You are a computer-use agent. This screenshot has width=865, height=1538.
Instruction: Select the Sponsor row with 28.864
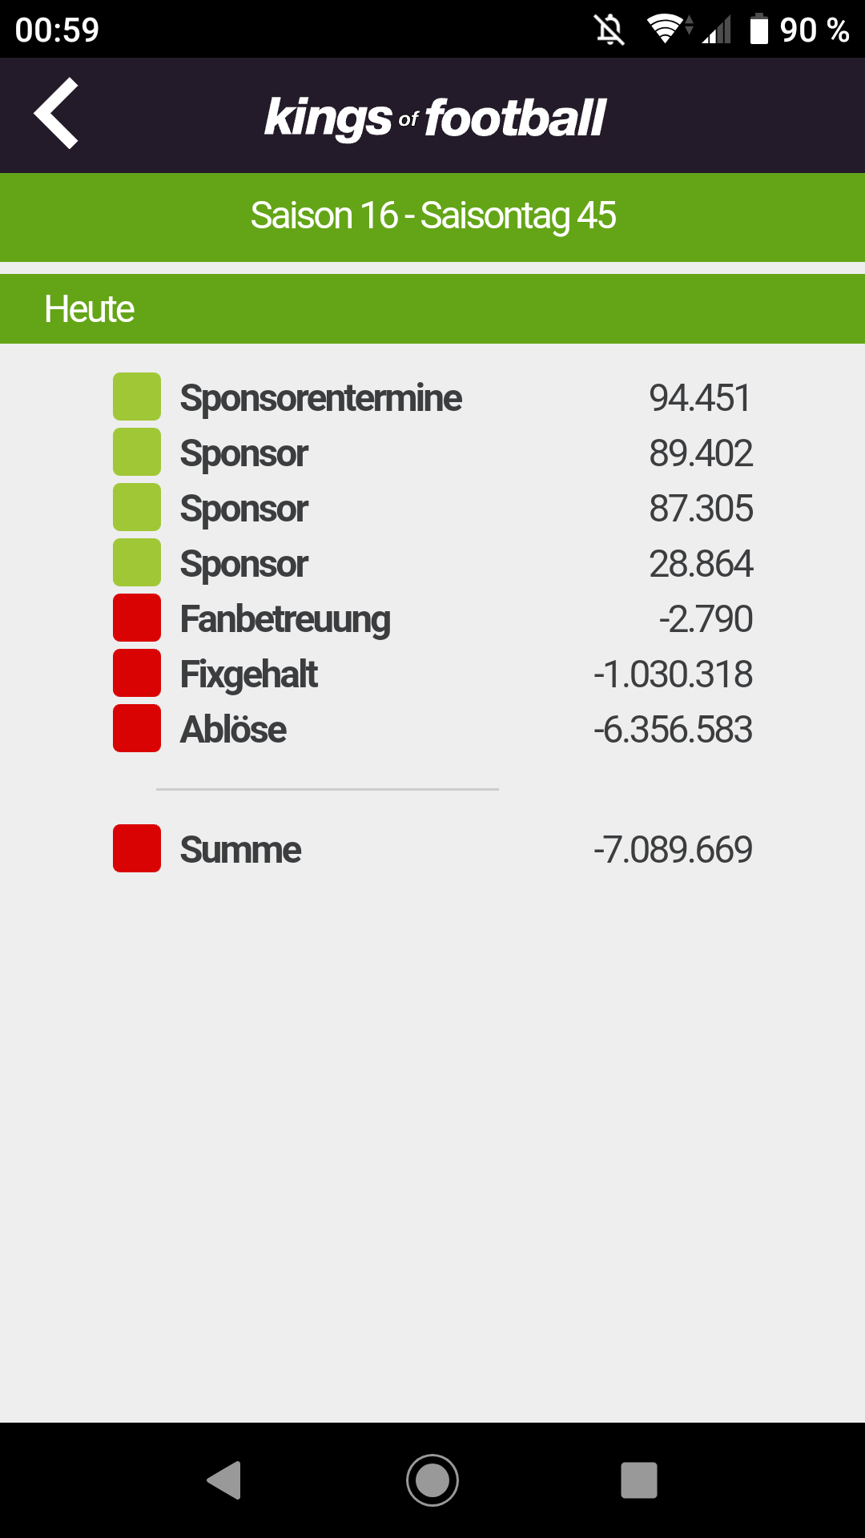click(x=432, y=563)
